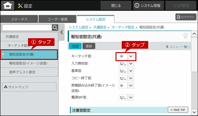Image resolution: width=198 pixels, height=116 pixels.
Task: Open 音声アシスト設定 menu item
Action: [29, 72]
